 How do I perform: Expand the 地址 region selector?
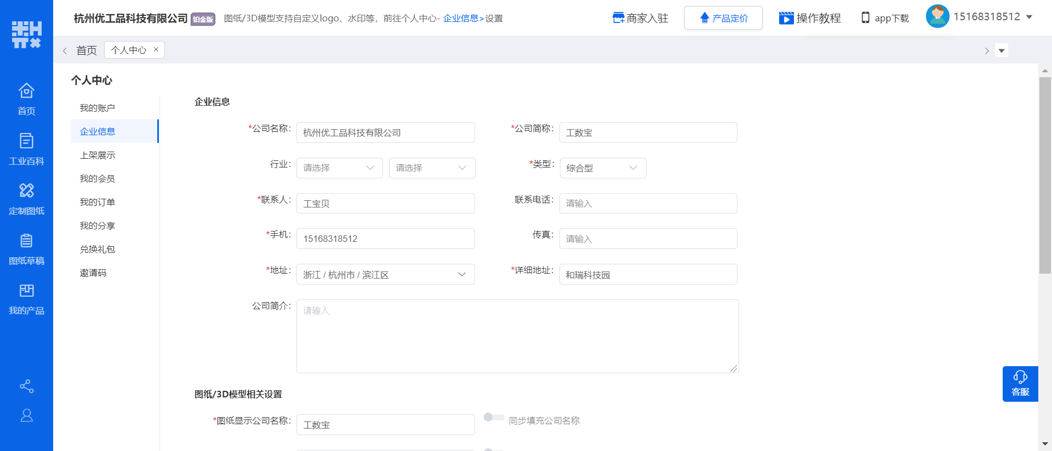[385, 275]
